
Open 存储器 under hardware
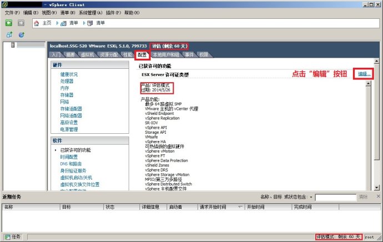click(67, 95)
